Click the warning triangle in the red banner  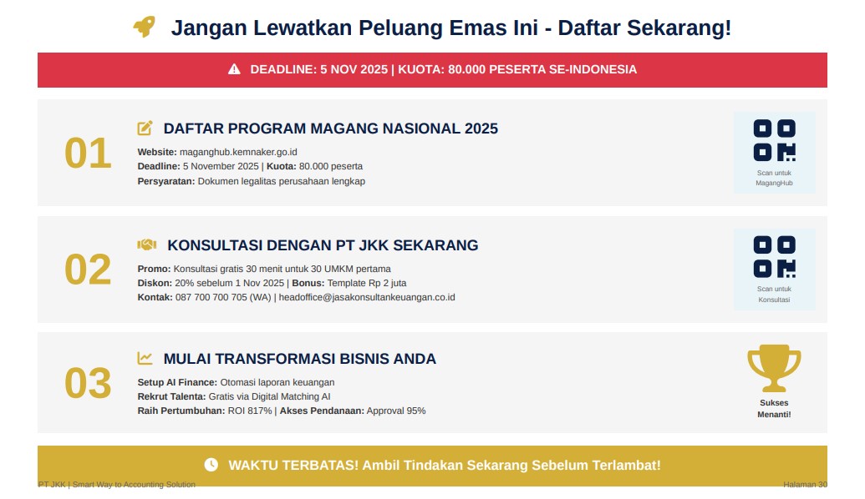(234, 69)
